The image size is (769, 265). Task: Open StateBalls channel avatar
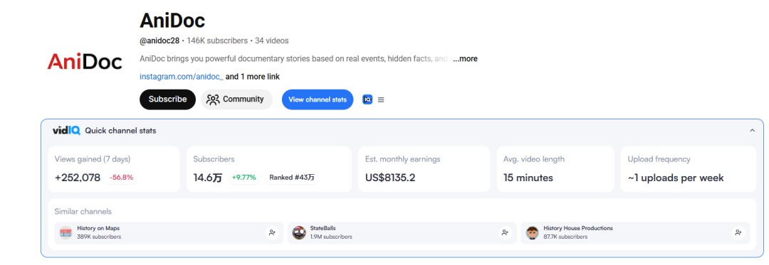(x=299, y=233)
